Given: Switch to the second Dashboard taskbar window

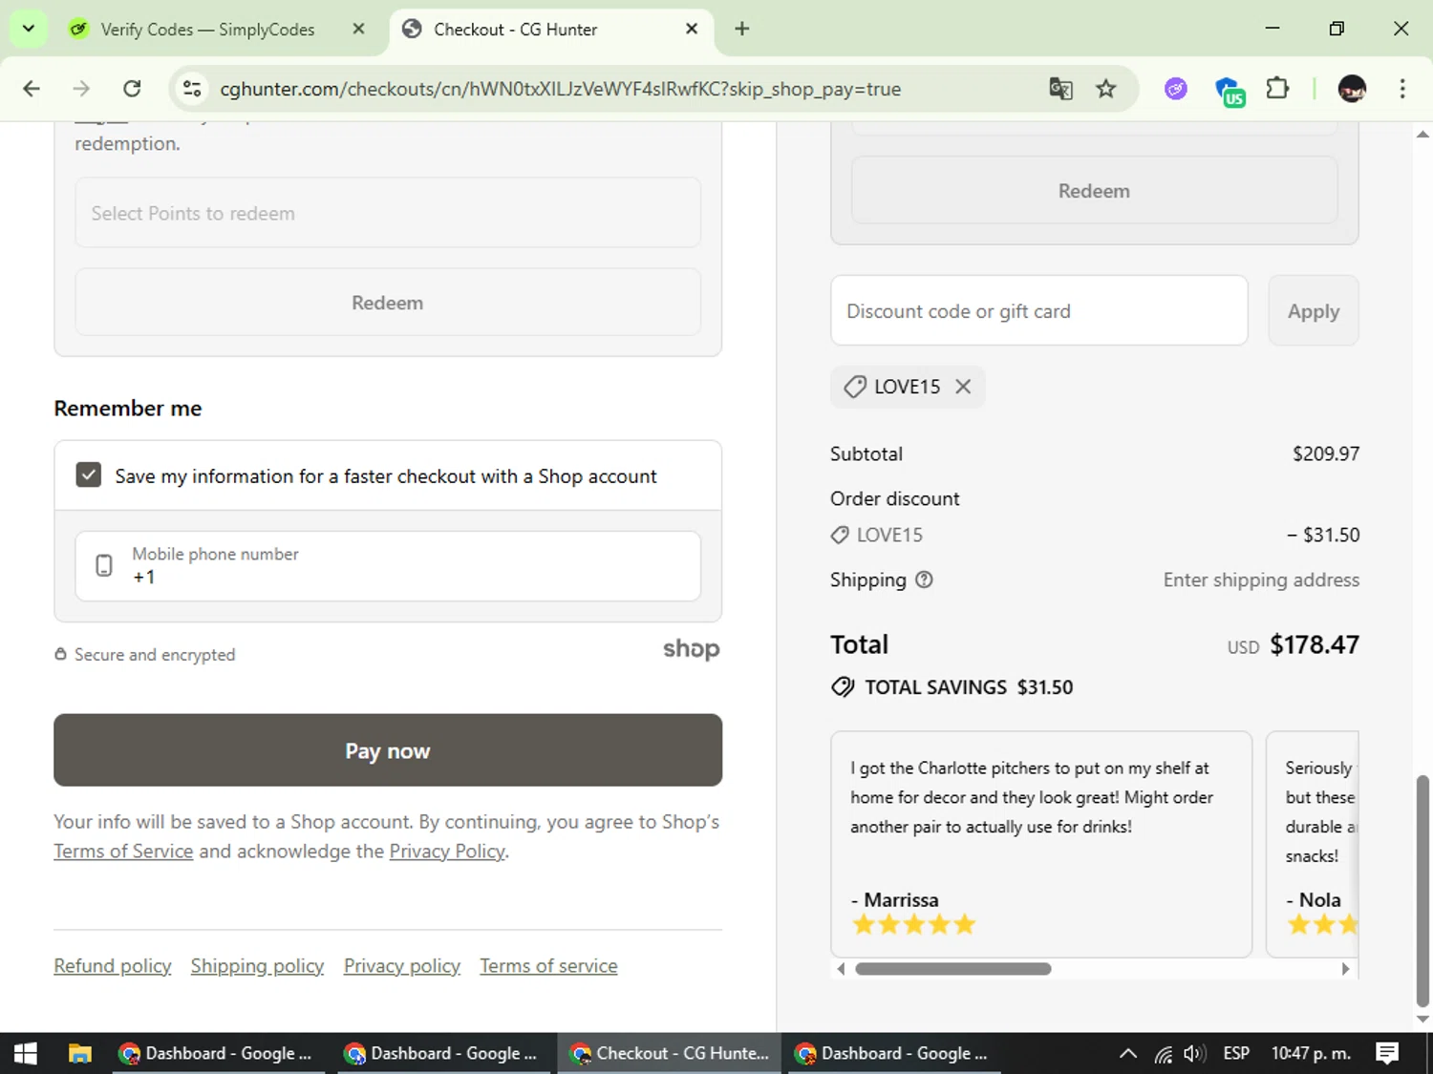Looking at the screenshot, I should [442, 1053].
